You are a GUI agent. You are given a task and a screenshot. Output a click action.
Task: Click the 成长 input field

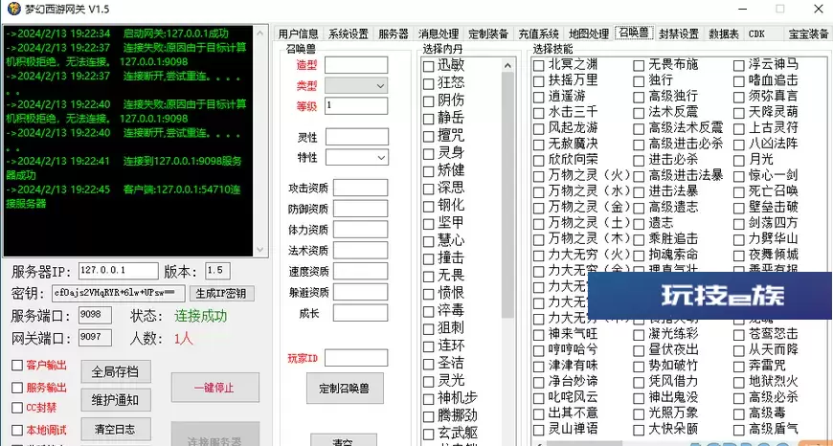(360, 313)
